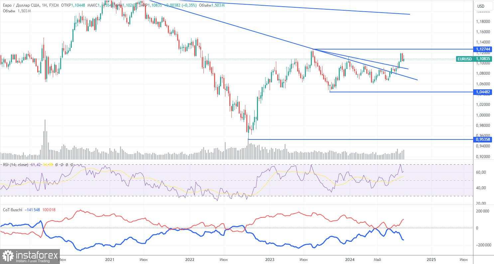
Task: Click the 0,94000 price axis tick
Action: 483,146
